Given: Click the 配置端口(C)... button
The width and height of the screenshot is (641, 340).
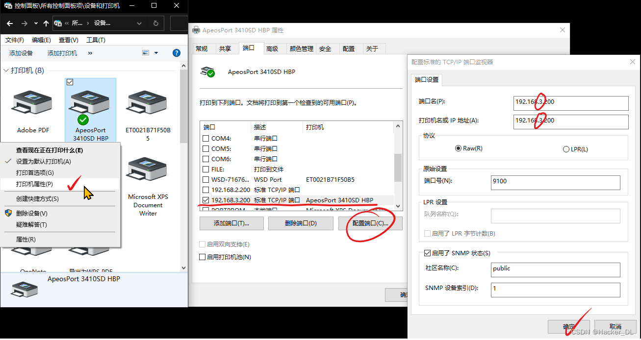Looking at the screenshot, I should point(370,223).
